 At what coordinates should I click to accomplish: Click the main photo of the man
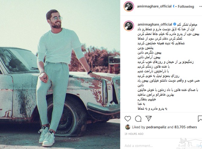[60, 74]
